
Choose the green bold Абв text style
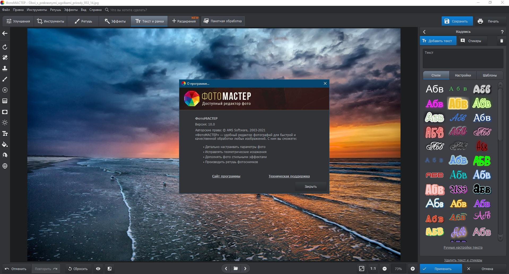tap(482, 161)
